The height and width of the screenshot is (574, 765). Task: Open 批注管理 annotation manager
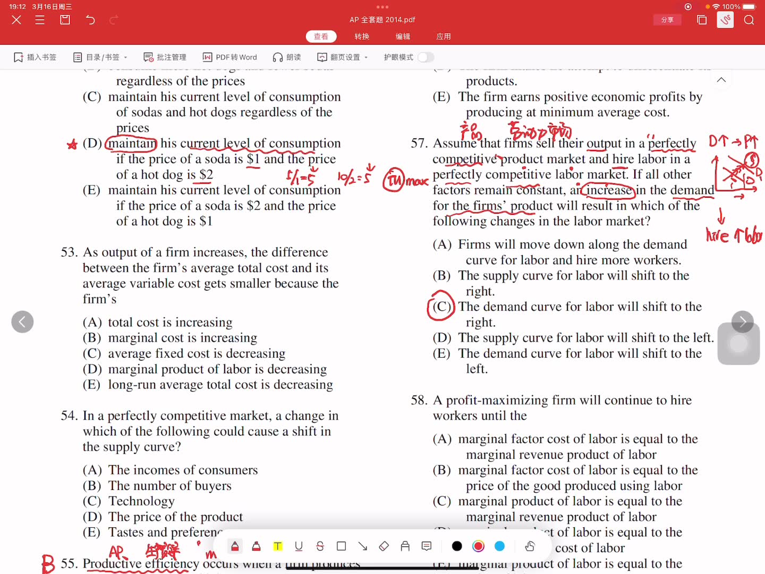[165, 57]
